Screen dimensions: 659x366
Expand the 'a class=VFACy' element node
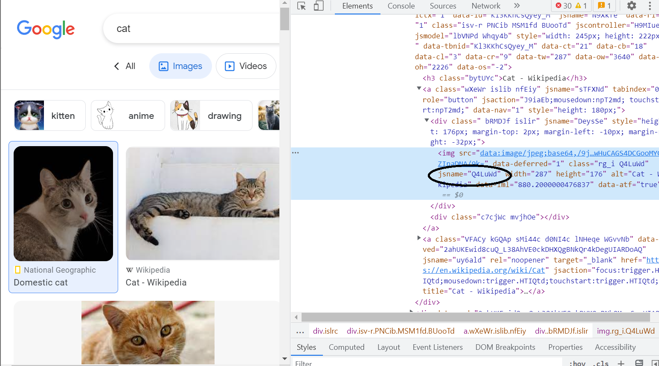[x=419, y=238]
